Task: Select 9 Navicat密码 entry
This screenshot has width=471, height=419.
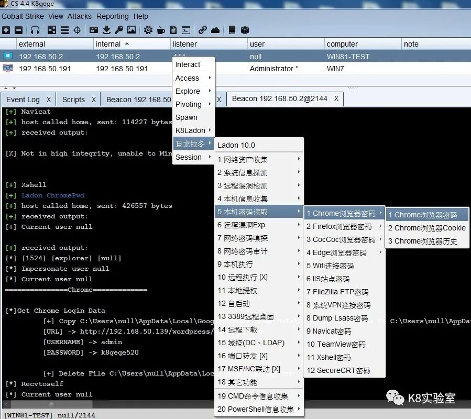Action: [x=344, y=331]
